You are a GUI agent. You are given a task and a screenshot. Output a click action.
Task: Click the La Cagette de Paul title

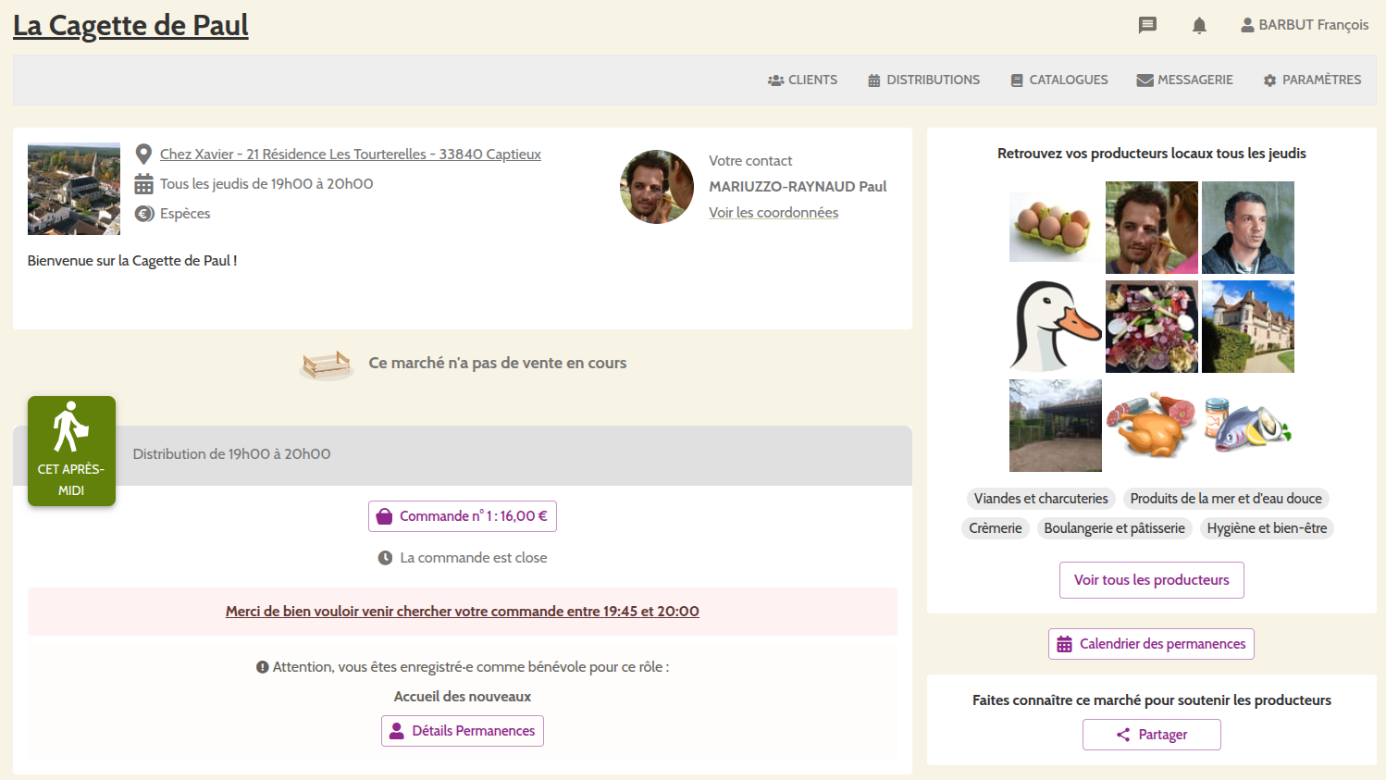click(x=130, y=26)
